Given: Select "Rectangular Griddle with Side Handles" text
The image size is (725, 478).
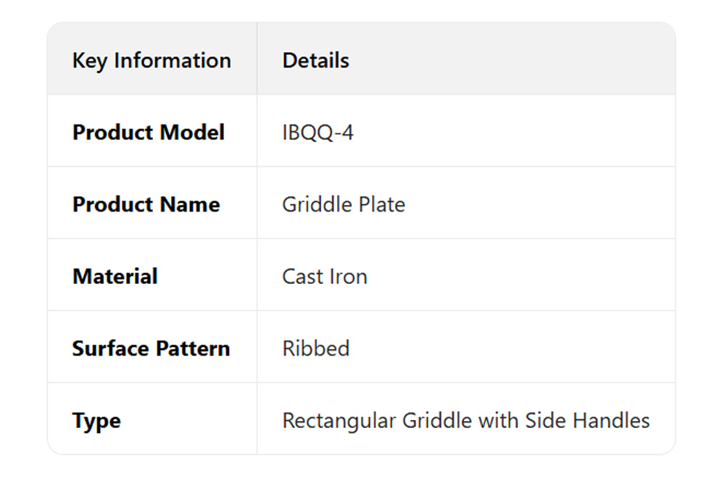Looking at the screenshot, I should coord(465,420).
